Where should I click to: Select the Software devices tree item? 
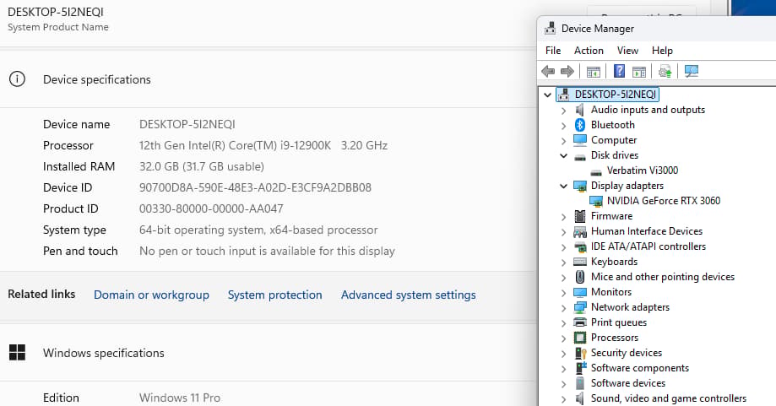628,383
